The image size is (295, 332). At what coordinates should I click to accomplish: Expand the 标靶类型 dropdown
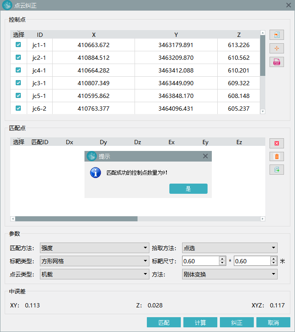(x=94, y=261)
